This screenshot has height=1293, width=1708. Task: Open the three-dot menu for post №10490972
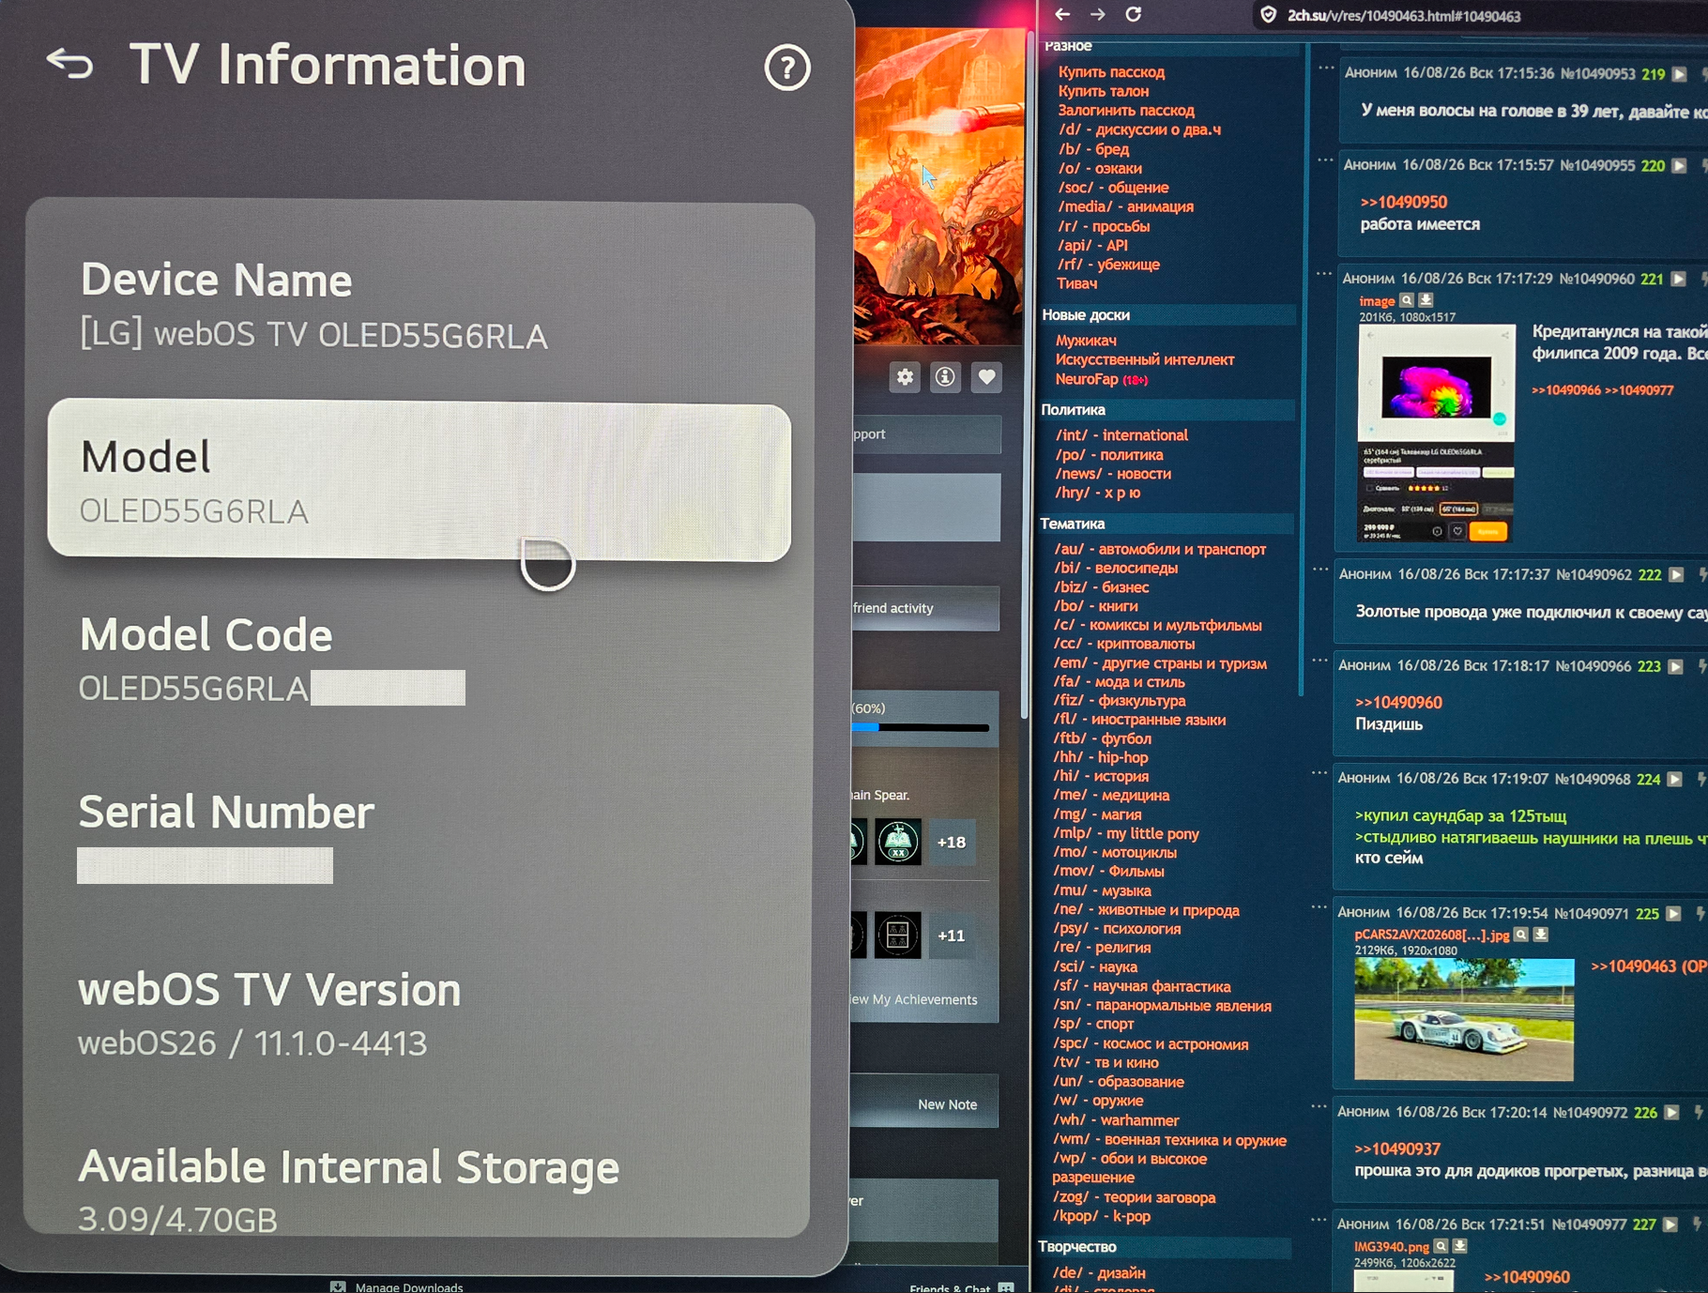pyautogui.click(x=1319, y=1106)
